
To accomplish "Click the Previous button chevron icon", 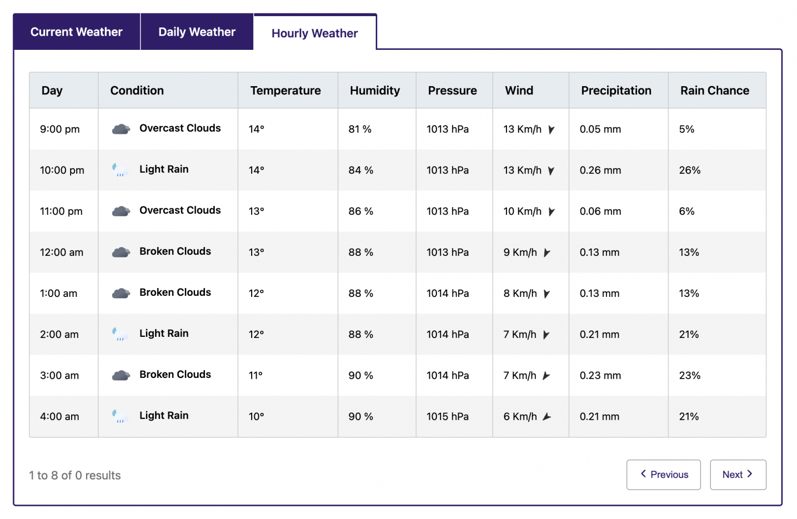I will pos(643,474).
